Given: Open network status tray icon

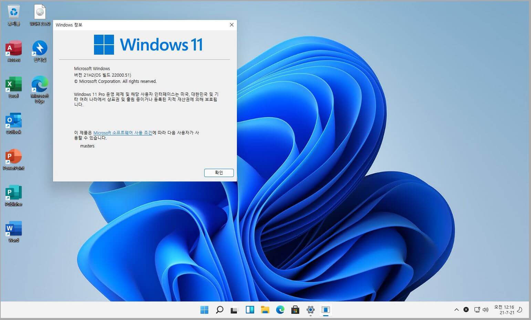Looking at the screenshot, I should (x=477, y=310).
